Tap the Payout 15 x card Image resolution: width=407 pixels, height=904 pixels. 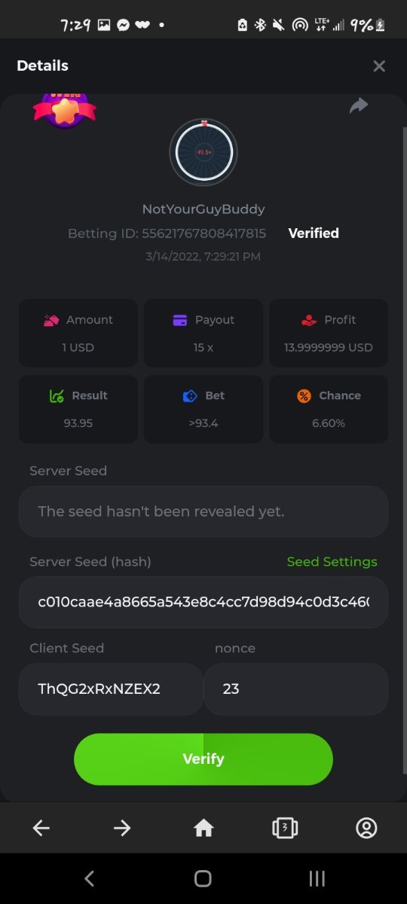[203, 333]
